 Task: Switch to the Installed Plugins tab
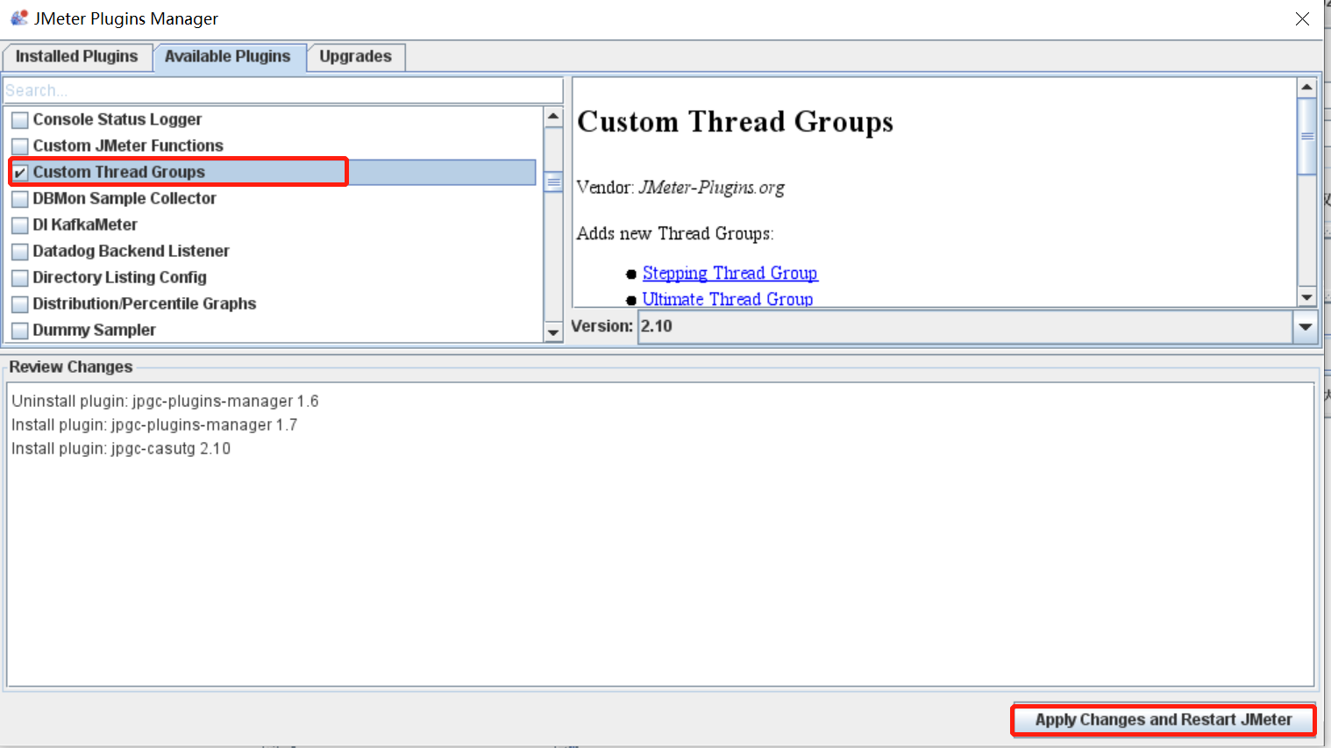coord(76,56)
